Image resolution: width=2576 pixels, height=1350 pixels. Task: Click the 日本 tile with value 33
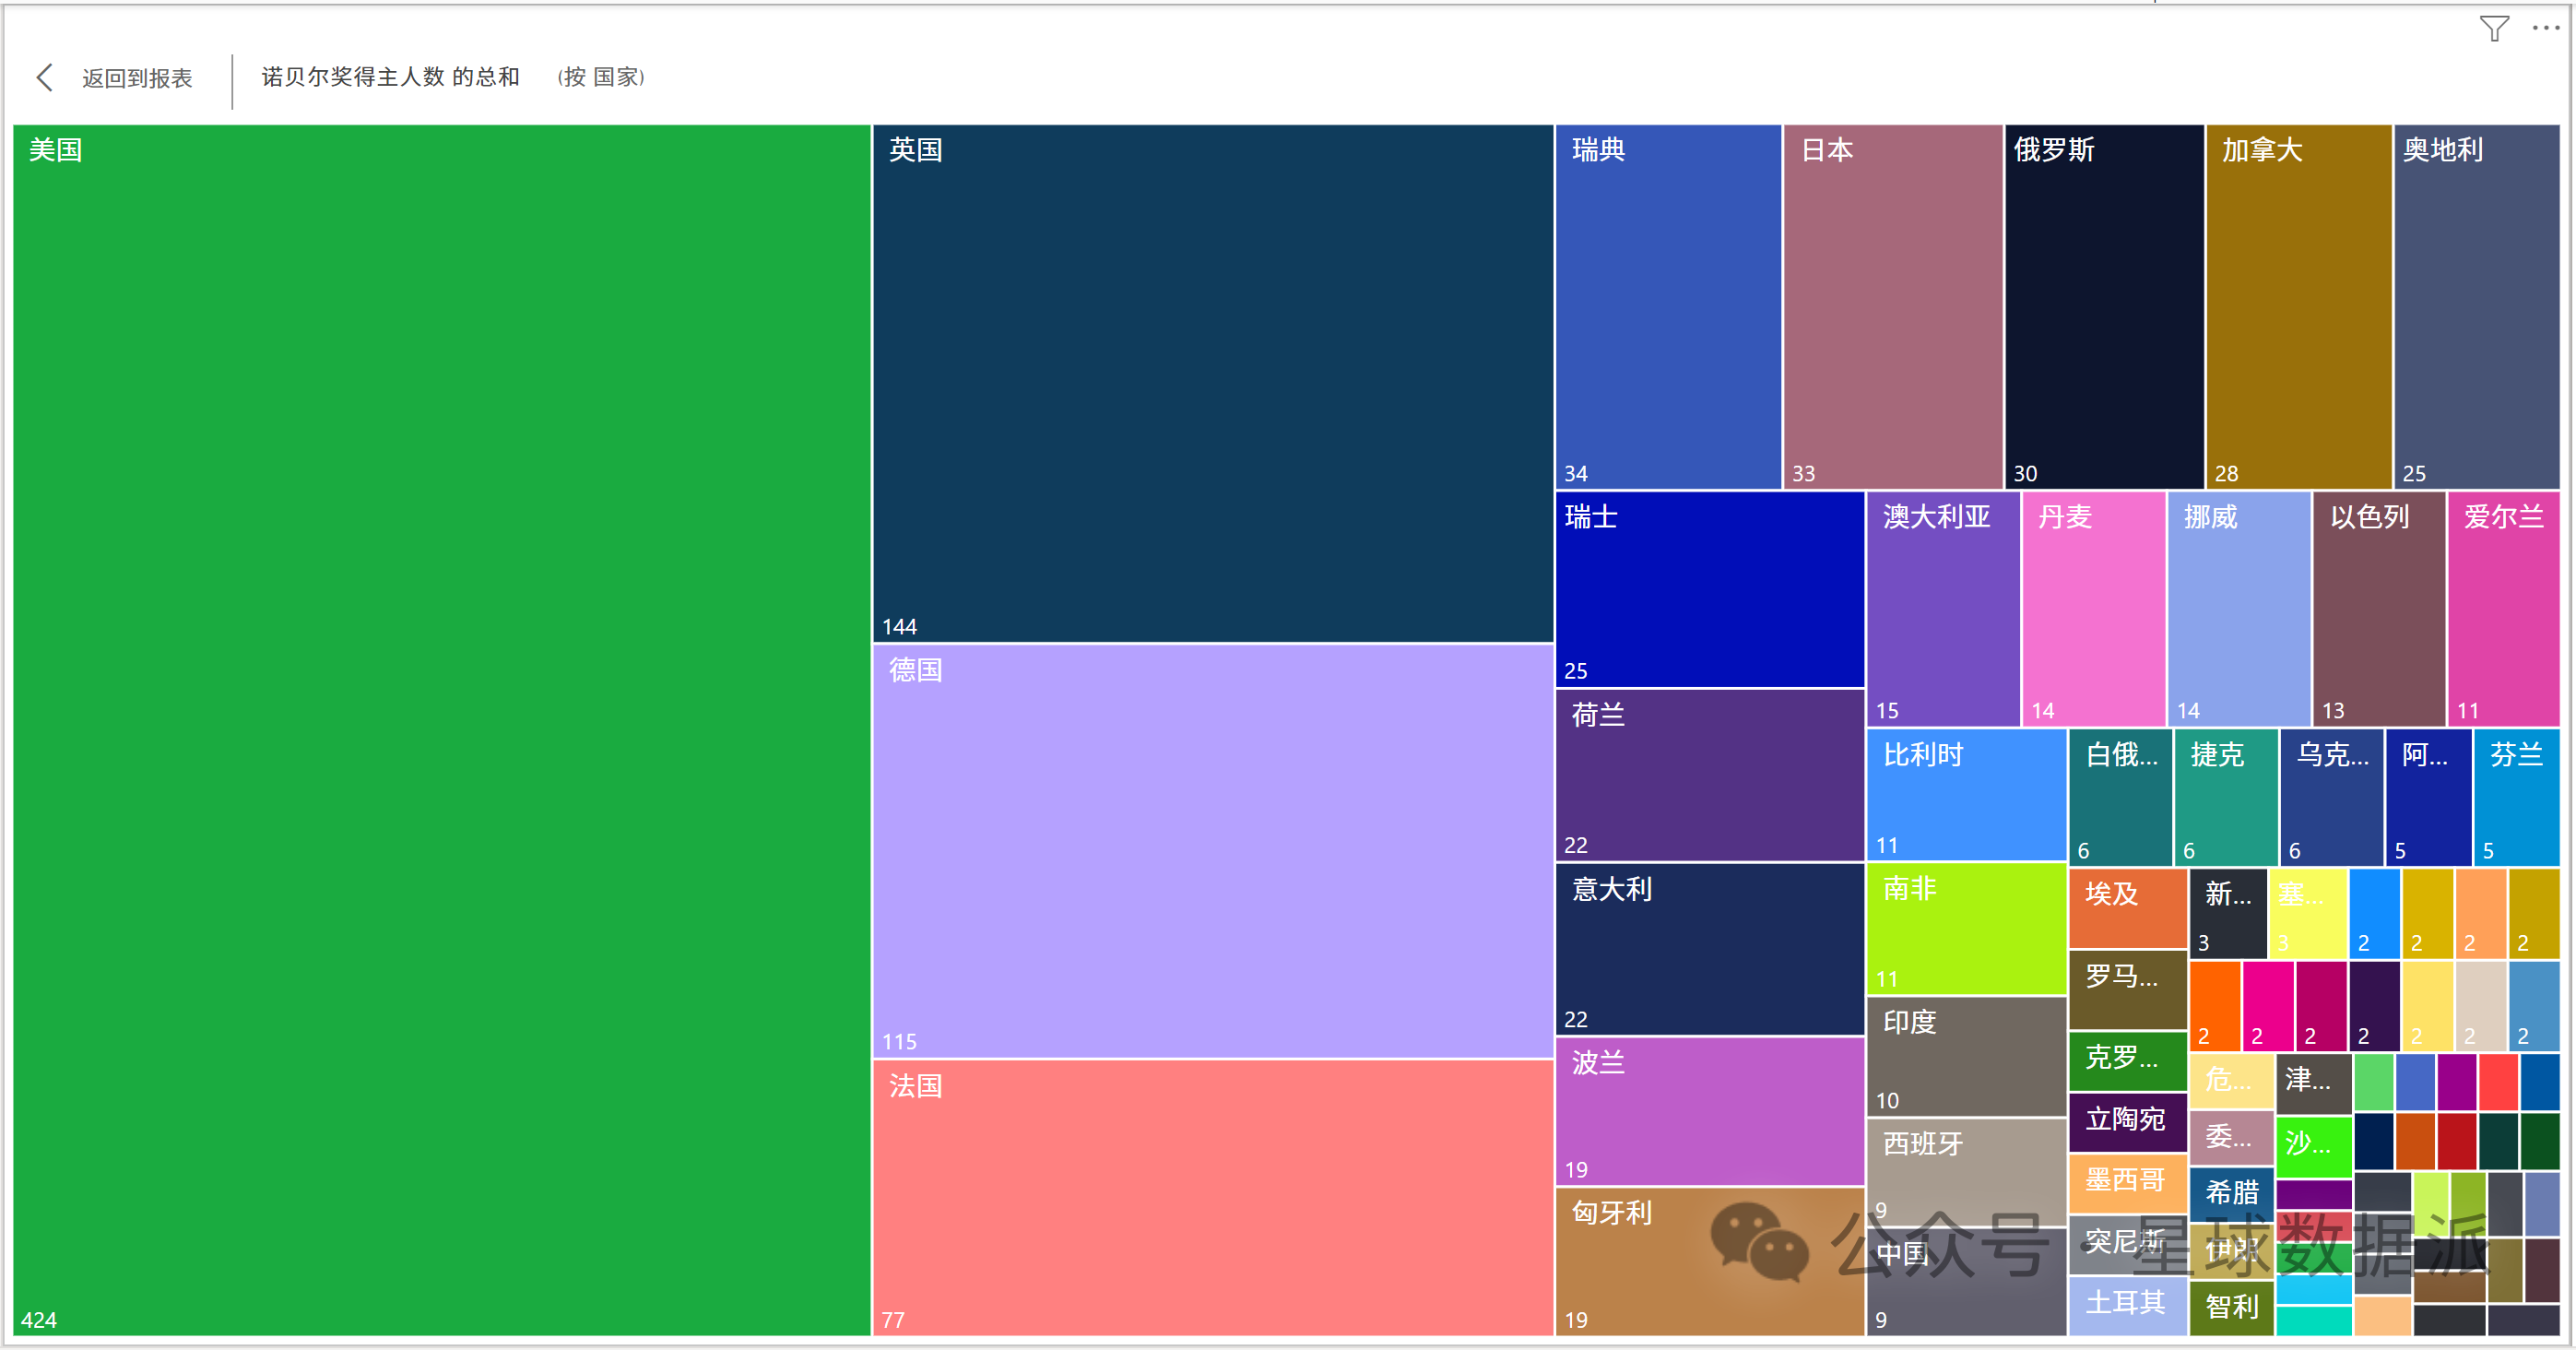[1892, 306]
